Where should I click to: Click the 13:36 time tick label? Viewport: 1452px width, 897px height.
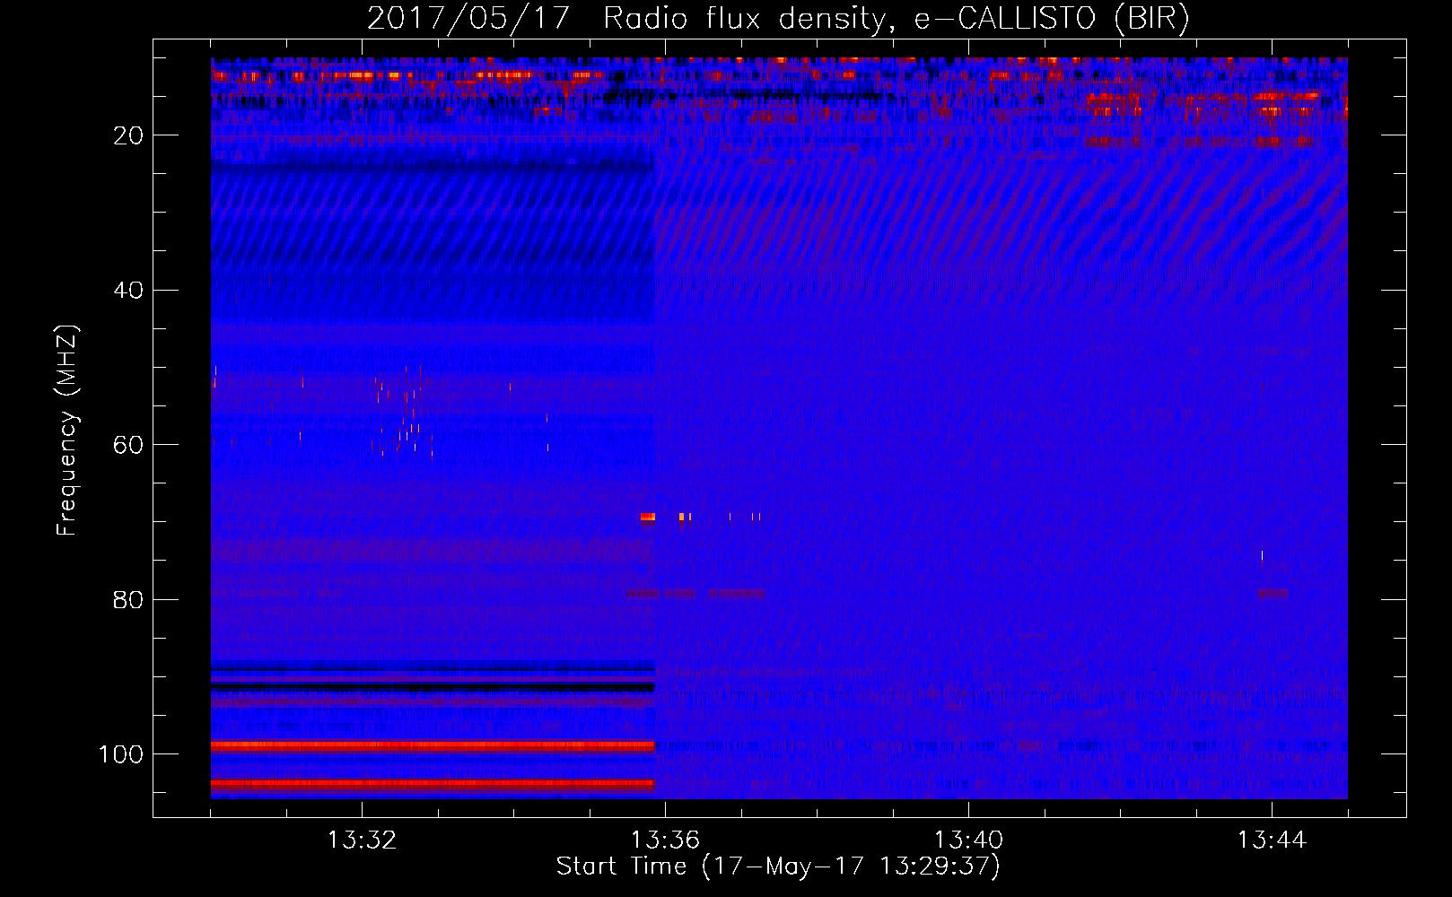click(x=665, y=840)
